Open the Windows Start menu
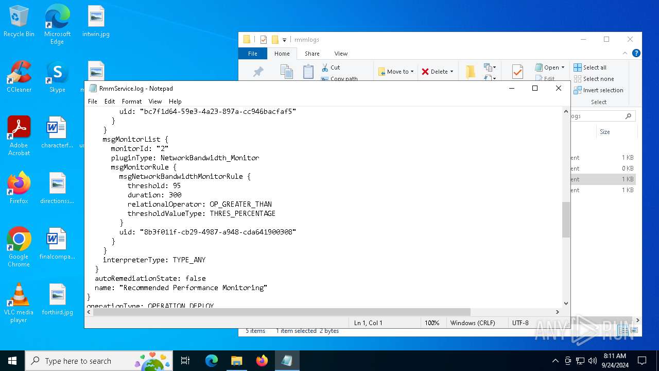This screenshot has height=371, width=659. coord(12,361)
